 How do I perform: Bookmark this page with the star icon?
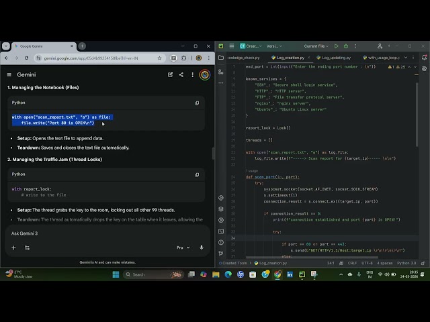[x=159, y=58]
